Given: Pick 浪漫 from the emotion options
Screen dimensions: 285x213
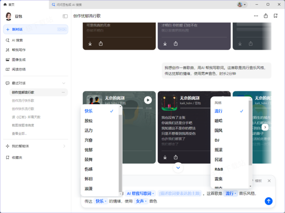Looking at the screenshot, I should click(89, 188).
